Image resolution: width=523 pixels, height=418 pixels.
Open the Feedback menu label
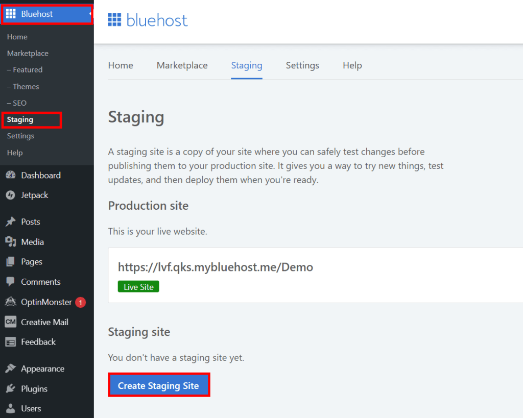click(x=38, y=342)
